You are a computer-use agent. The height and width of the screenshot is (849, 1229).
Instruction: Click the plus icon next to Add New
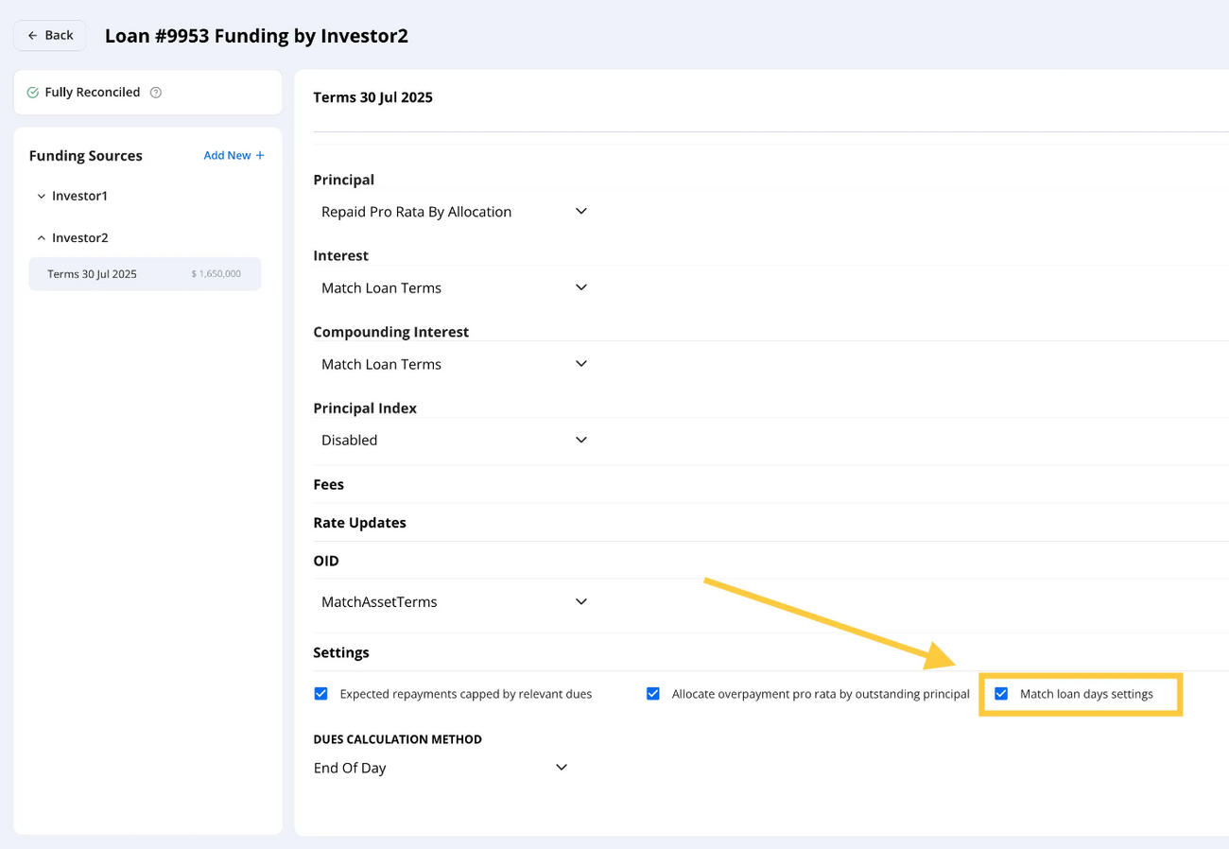[x=260, y=154]
